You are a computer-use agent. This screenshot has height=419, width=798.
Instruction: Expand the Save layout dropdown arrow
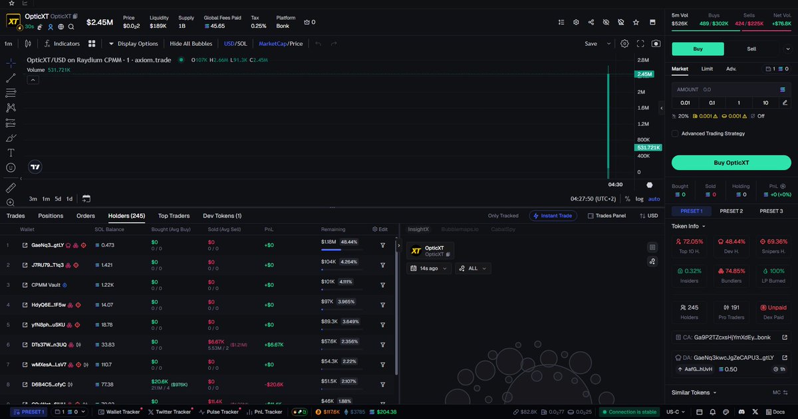pos(608,44)
